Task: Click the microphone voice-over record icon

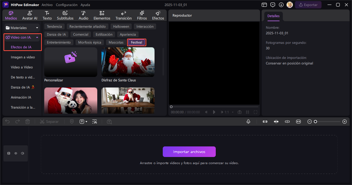Action: tap(248, 122)
